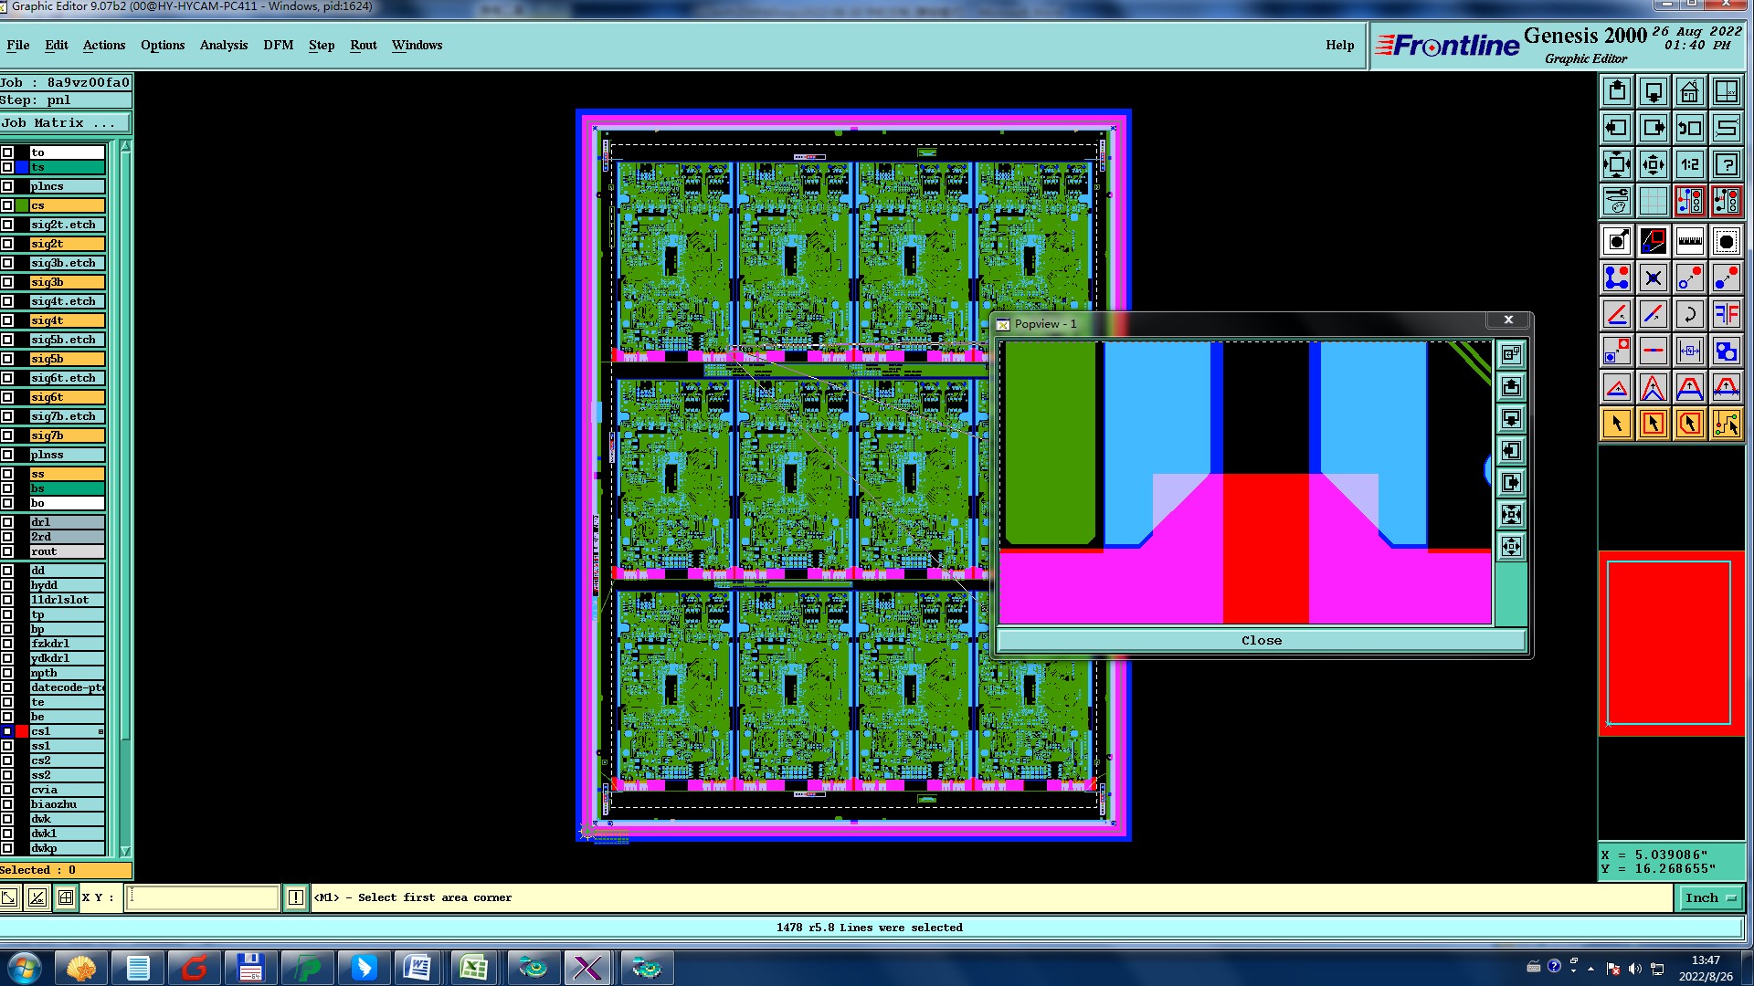Open the DFM menu

click(278, 45)
